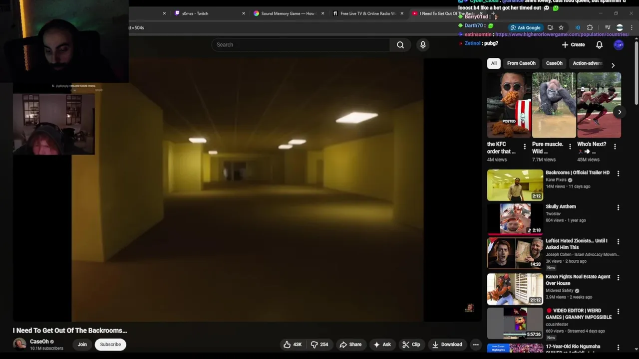Viewport: 639px width, 359px height.
Task: Select the From CaseOh filter chip
Action: [521, 63]
